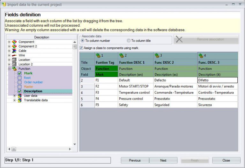Expand the Wire tree node

click(9, 55)
